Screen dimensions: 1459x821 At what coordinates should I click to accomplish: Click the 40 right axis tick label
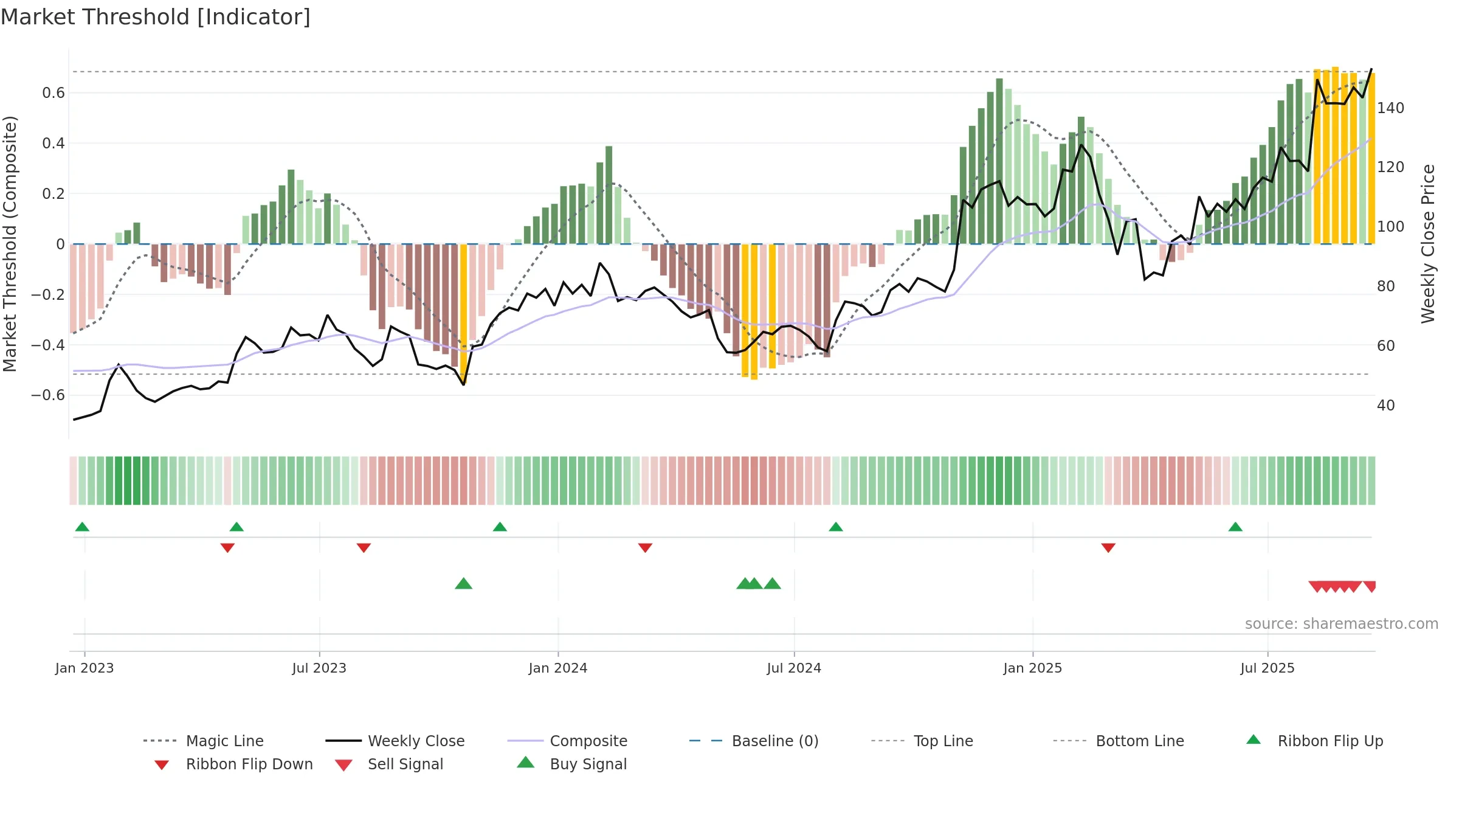click(x=1386, y=406)
